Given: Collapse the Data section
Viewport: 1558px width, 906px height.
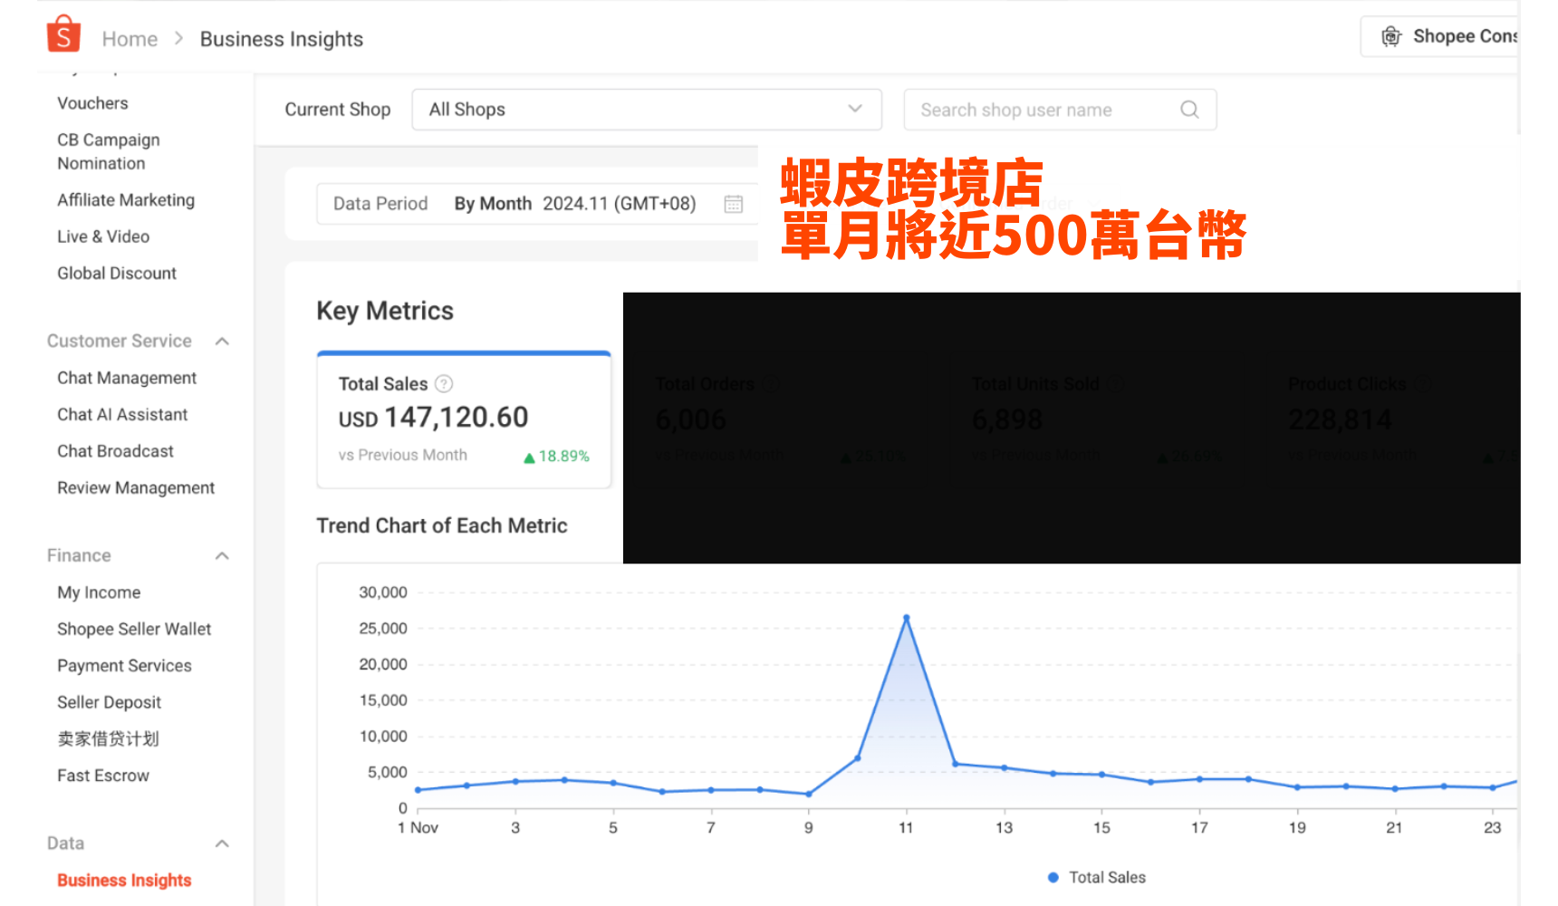Looking at the screenshot, I should pyautogui.click(x=222, y=843).
